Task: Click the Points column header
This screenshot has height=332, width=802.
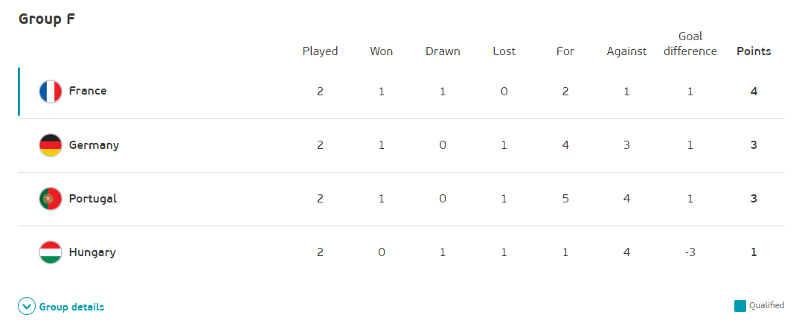Action: [x=754, y=51]
